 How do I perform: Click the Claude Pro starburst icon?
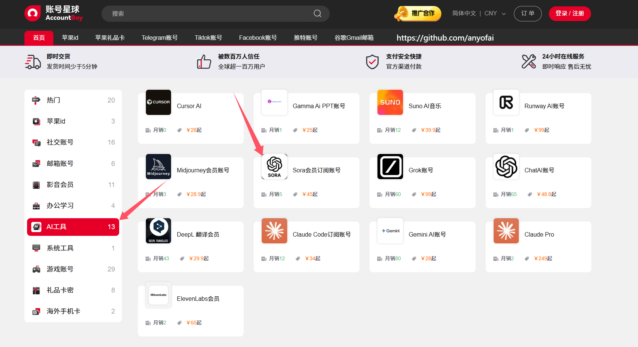tap(506, 231)
